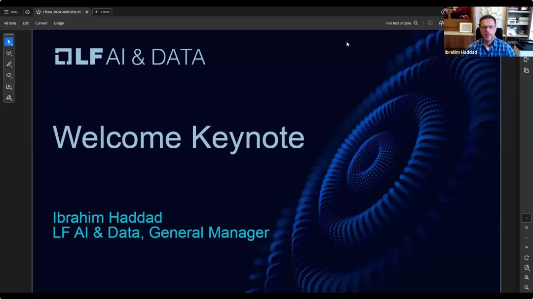Open the page thumbnails panel icon
This screenshot has width=533, height=299.
(526, 70)
